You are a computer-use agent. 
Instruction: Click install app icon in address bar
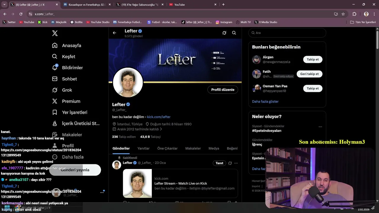[x=336, y=14]
